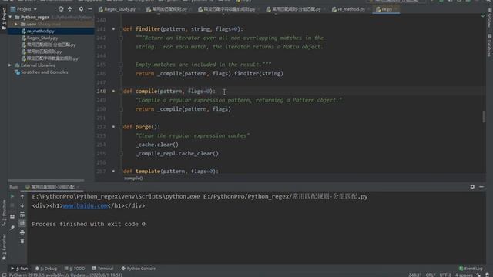This screenshot has width=493, height=277.
Task: Open www.baidu.com link in console output
Action: pos(86,206)
